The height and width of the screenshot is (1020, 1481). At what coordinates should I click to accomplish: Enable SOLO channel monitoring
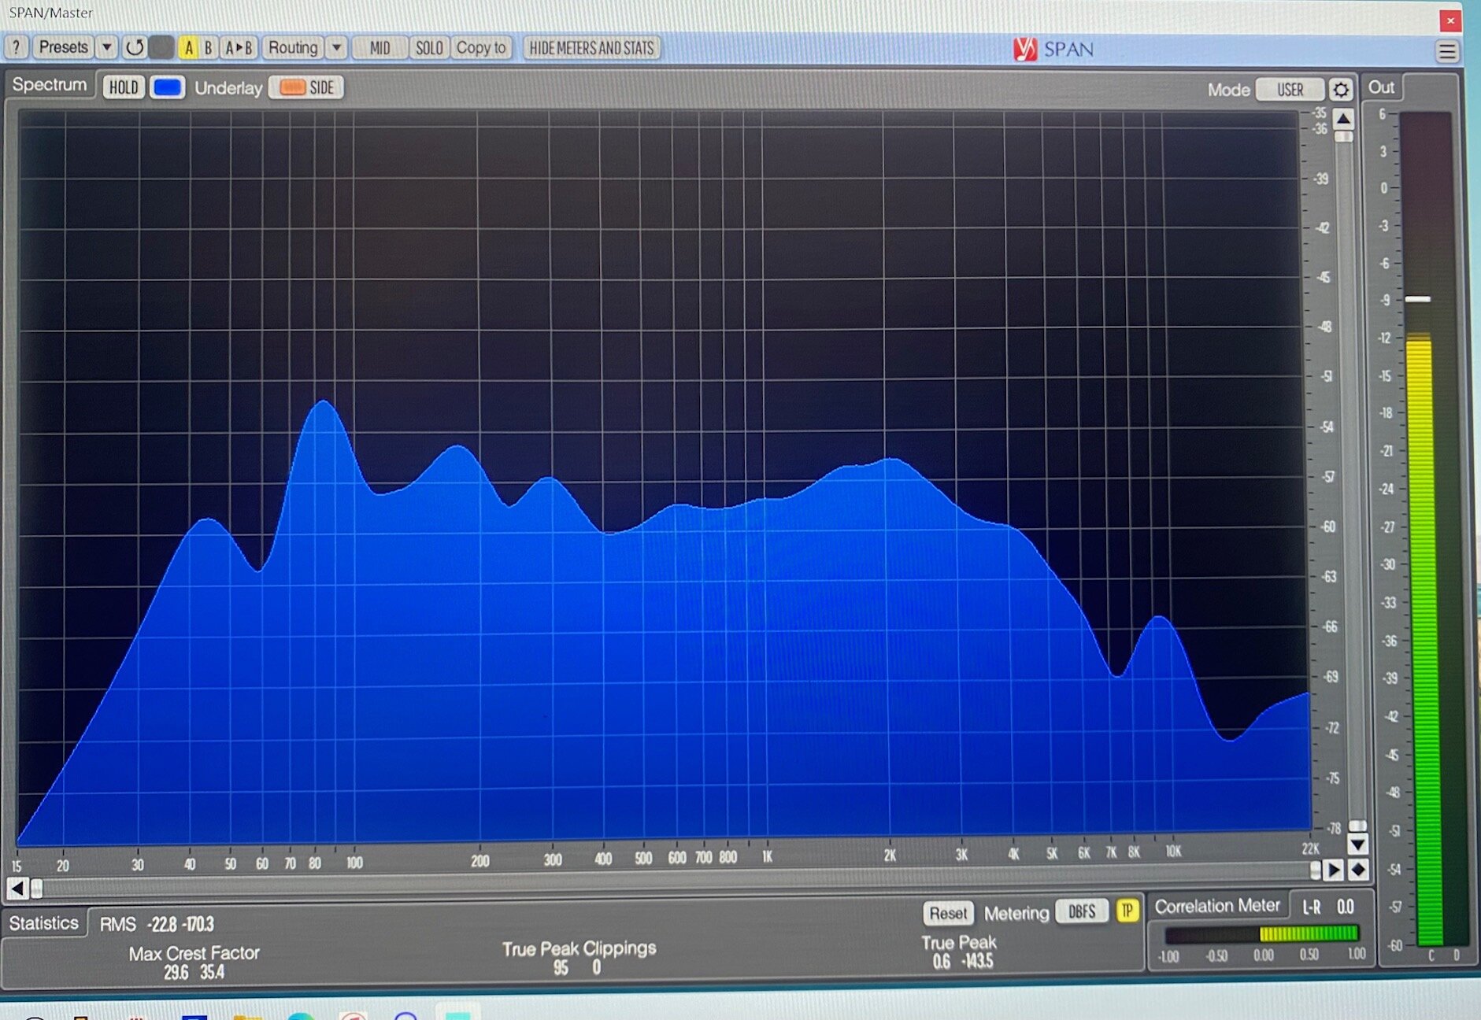click(429, 48)
